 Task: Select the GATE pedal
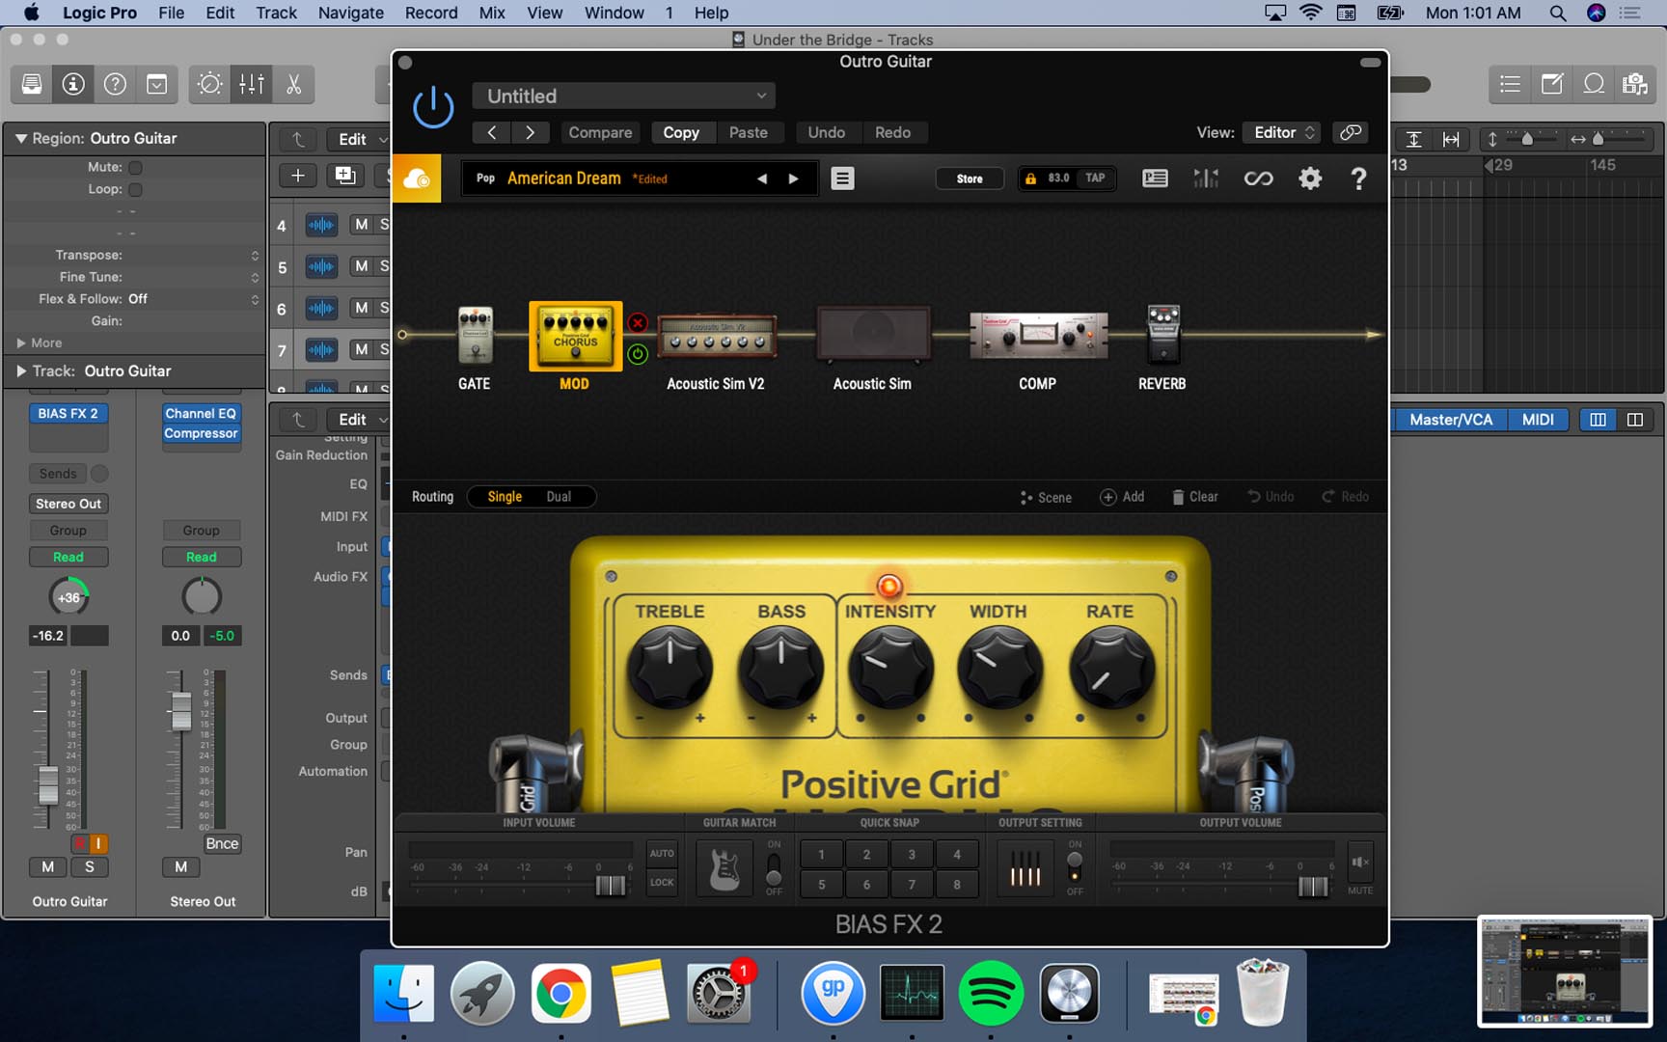[x=475, y=334]
